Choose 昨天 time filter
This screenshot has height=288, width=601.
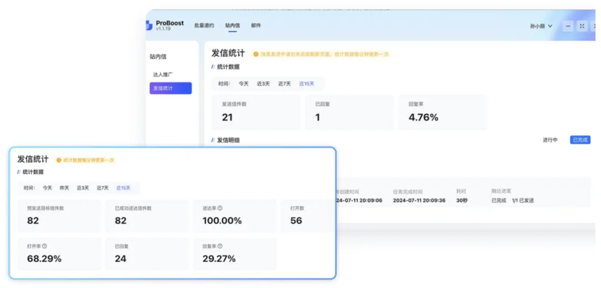pyautogui.click(x=65, y=188)
